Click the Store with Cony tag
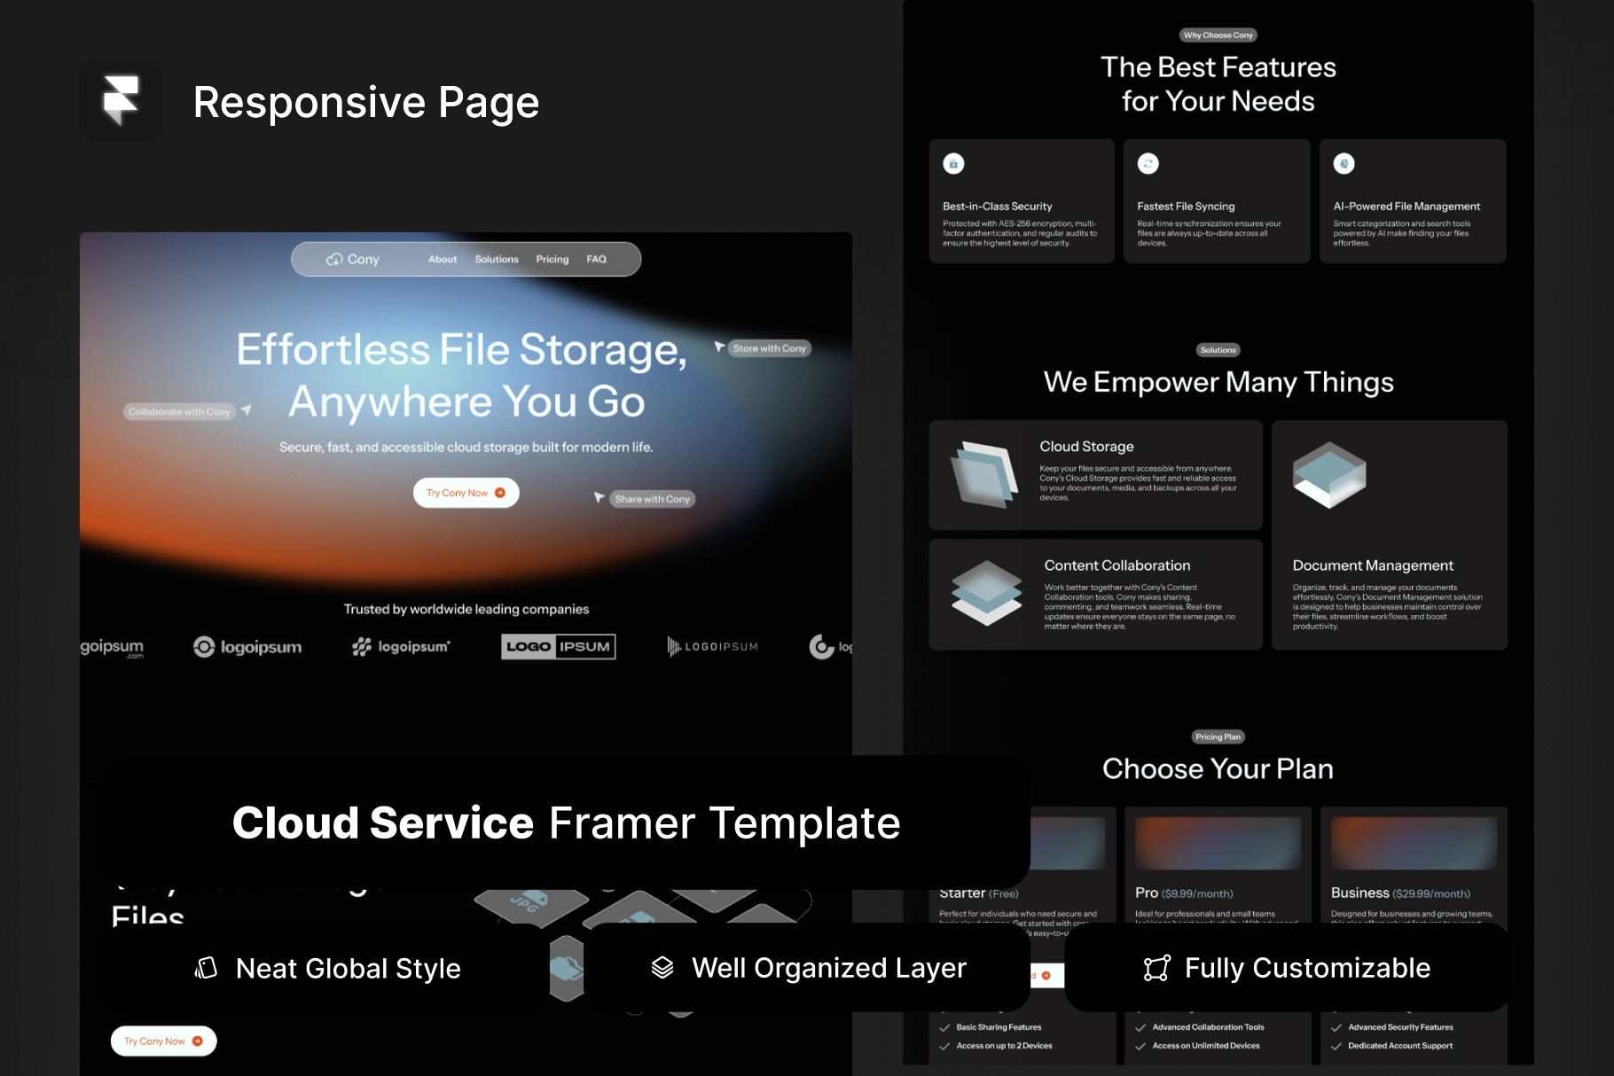This screenshot has height=1076, width=1614. (769, 349)
